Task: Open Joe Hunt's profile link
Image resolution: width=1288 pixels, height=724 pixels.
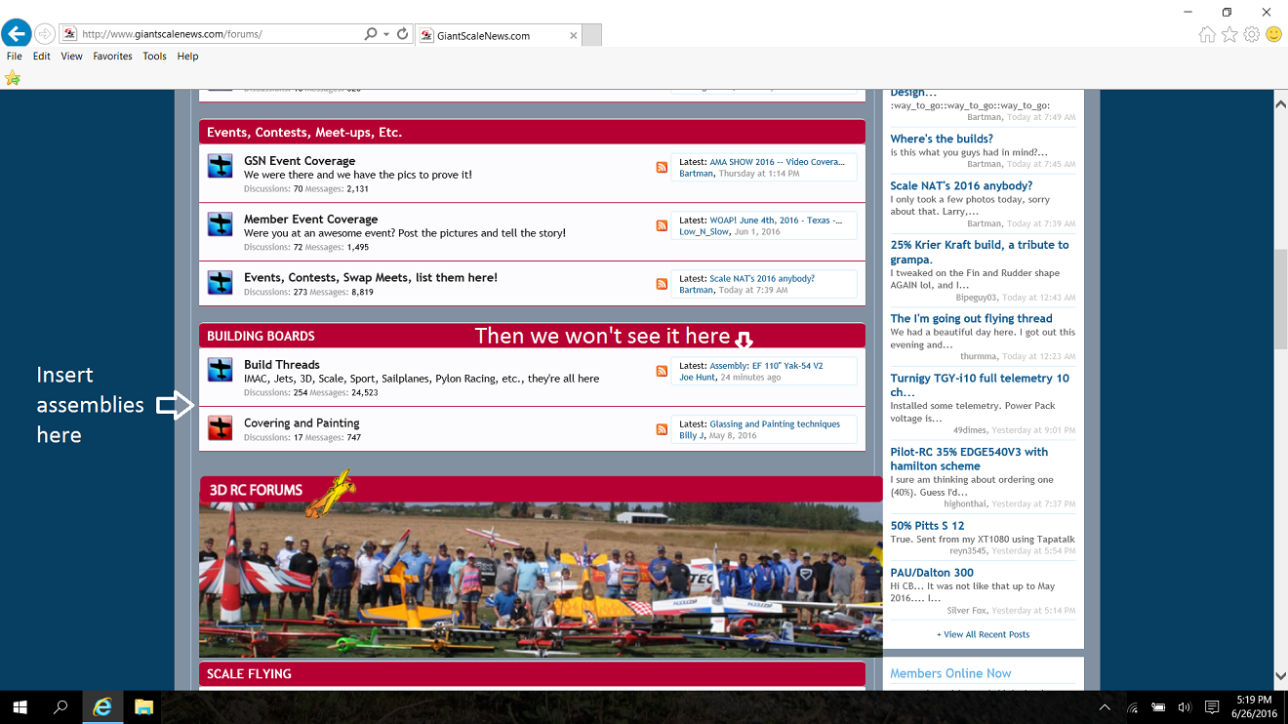Action: (697, 378)
